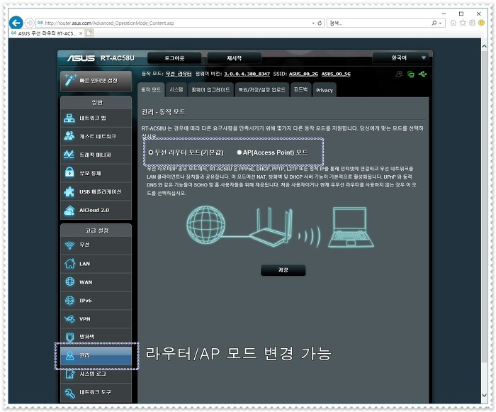The image size is (496, 412).
Task: Open a new browser tab
Action: pos(89,33)
